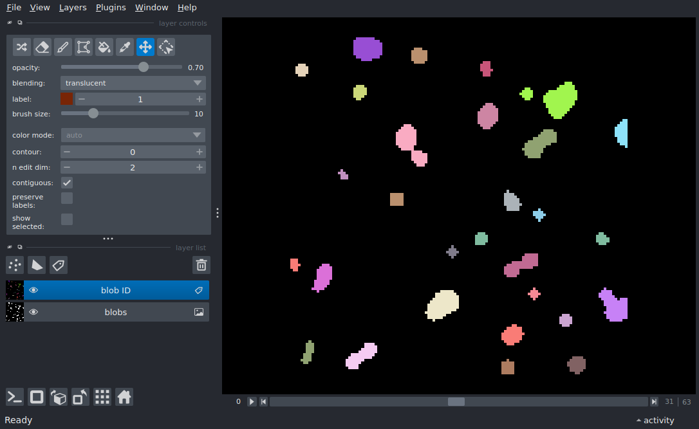Activate the pan/zoom mode tool
This screenshot has height=429, width=699.
click(145, 47)
